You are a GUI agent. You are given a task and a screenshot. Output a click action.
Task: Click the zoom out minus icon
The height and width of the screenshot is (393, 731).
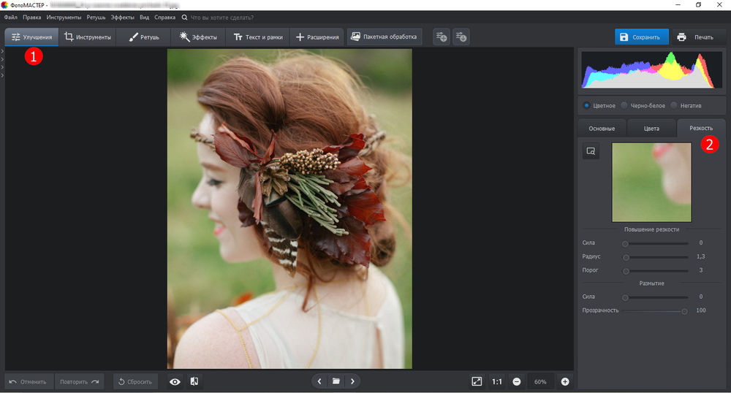(517, 381)
